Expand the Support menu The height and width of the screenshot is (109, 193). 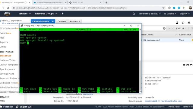185,14
